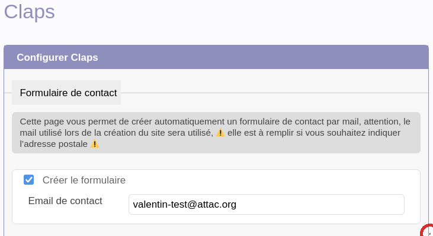Toggle the "Créer le formulaire" checkbox
Screen dimensions: 433x236
[28, 179]
